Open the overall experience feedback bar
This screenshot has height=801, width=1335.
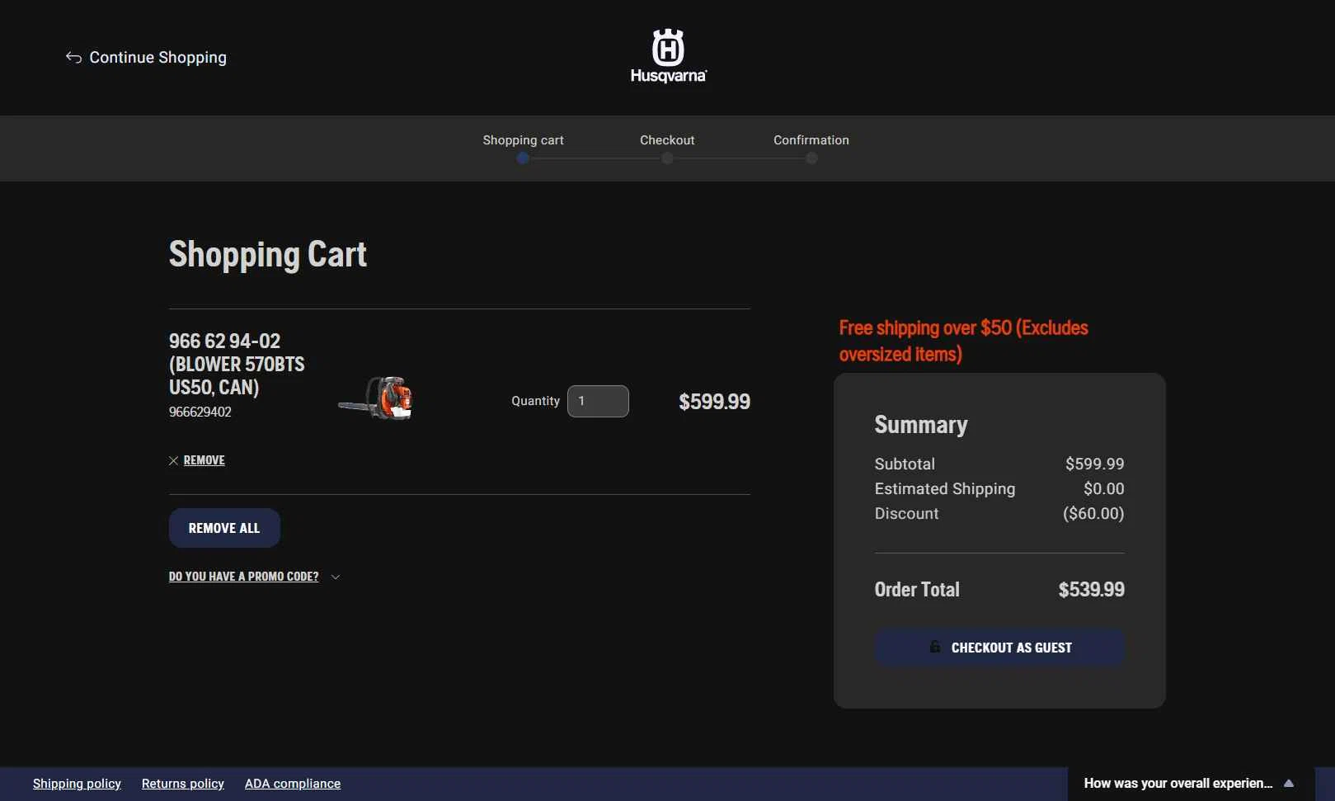1191,784
